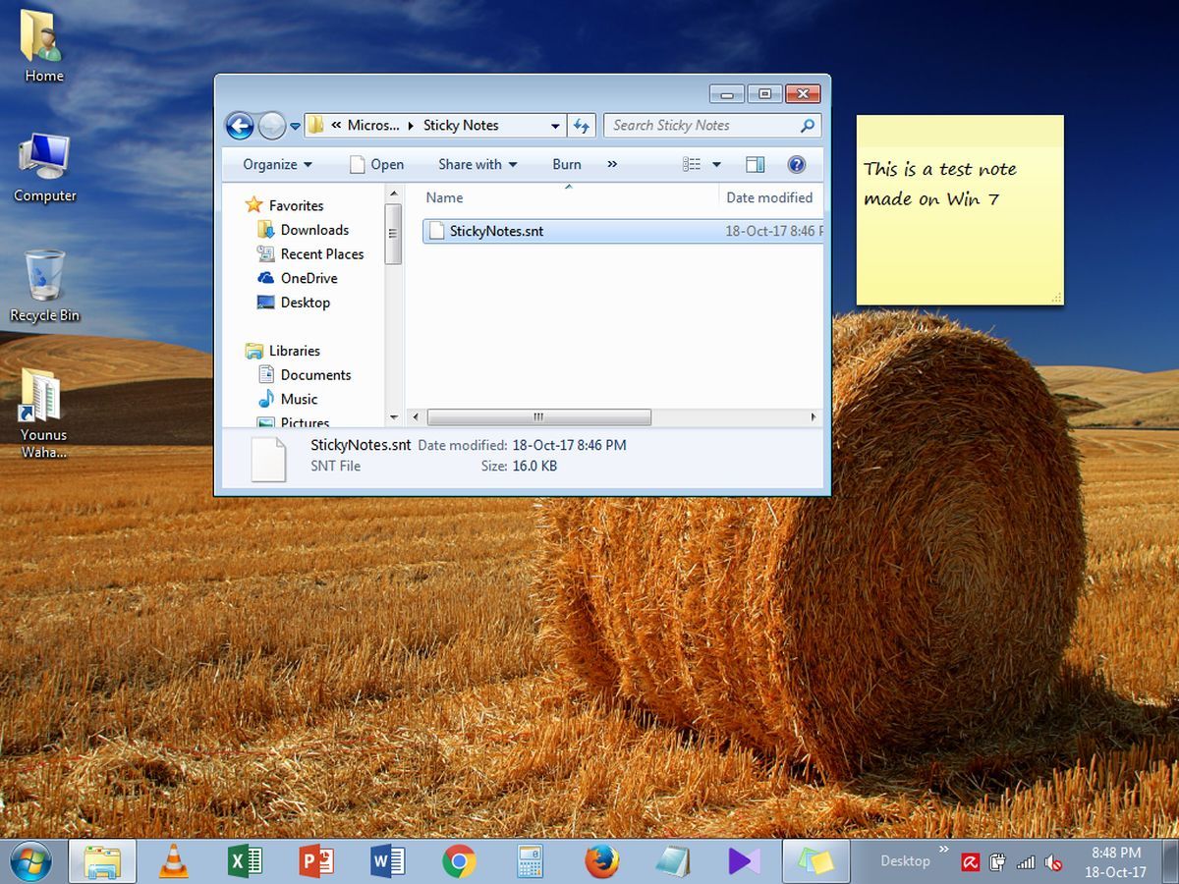The image size is (1179, 884).
Task: Expand the Organize dropdown menu
Action: click(277, 164)
